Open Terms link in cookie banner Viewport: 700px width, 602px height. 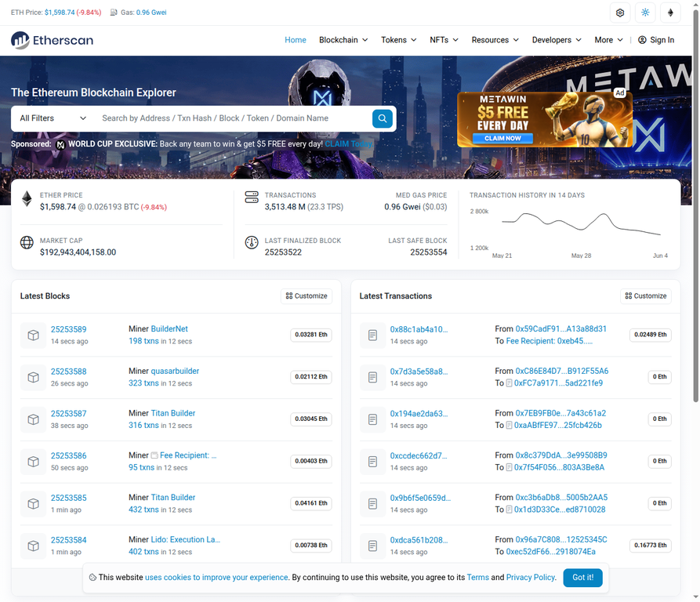point(477,578)
